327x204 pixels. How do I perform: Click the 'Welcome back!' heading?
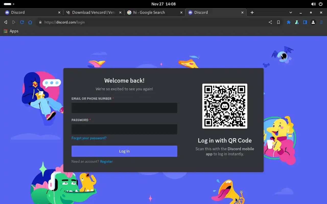pyautogui.click(x=124, y=81)
